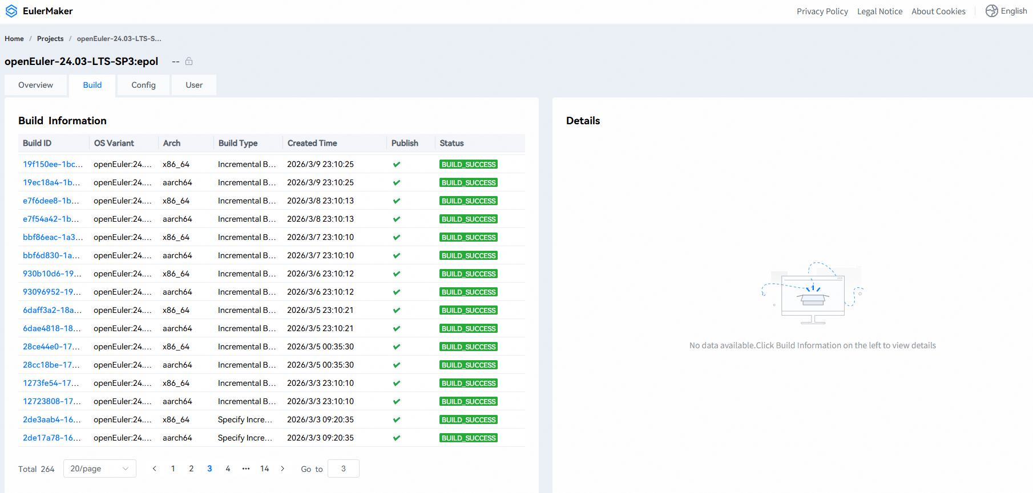Click the publish checkmark for build 6daff3a2

pos(397,310)
